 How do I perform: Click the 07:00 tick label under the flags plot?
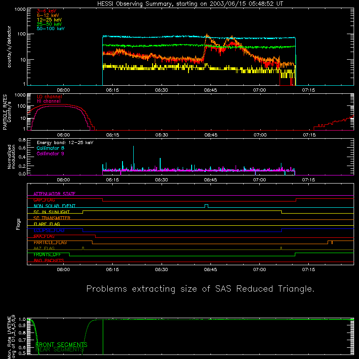[x=260, y=270]
